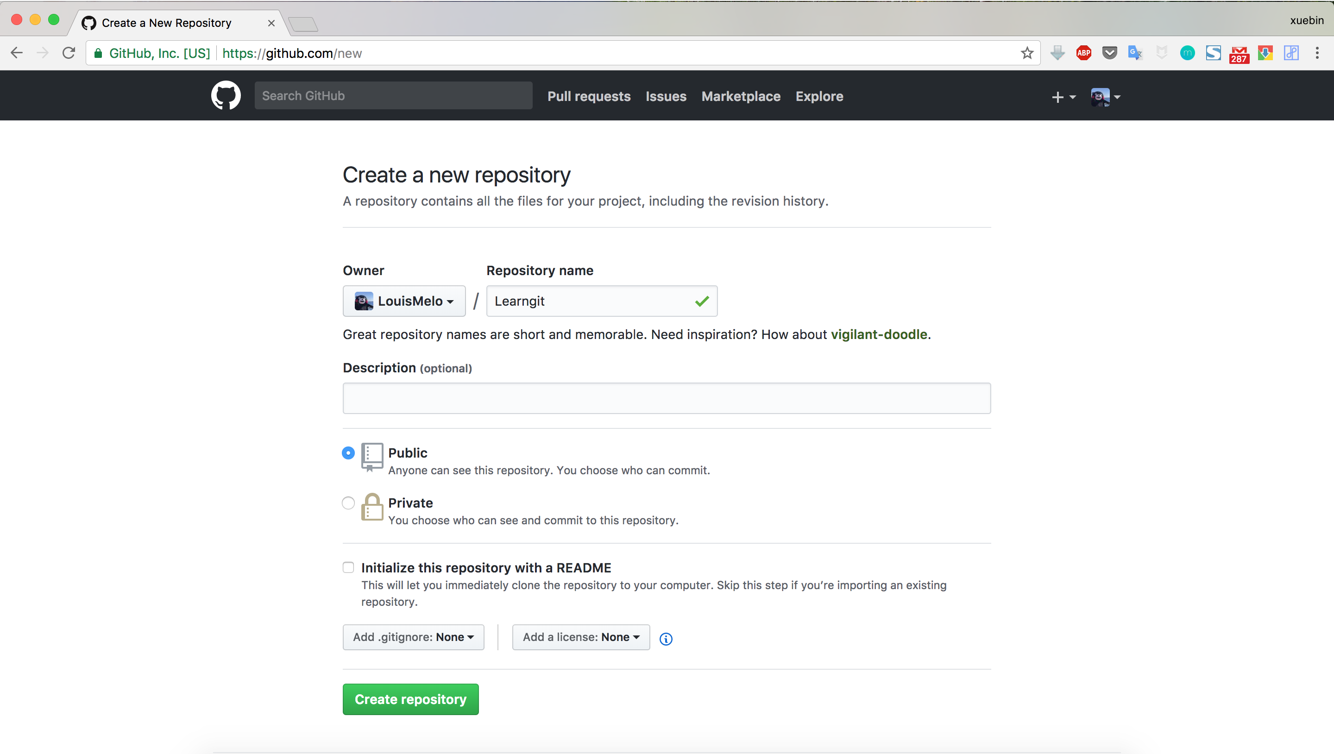Click the Issues menu item
The image size is (1334, 754).
[666, 96]
